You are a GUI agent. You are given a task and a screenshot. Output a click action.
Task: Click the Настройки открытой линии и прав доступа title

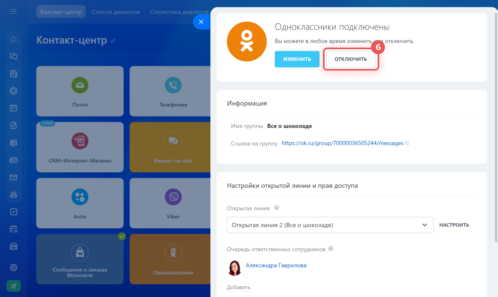(x=292, y=185)
